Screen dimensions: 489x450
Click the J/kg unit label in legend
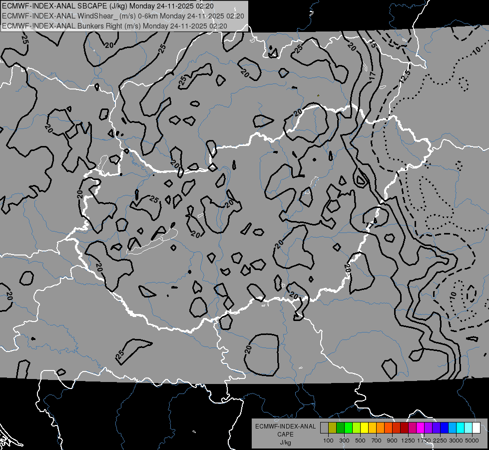click(x=285, y=442)
